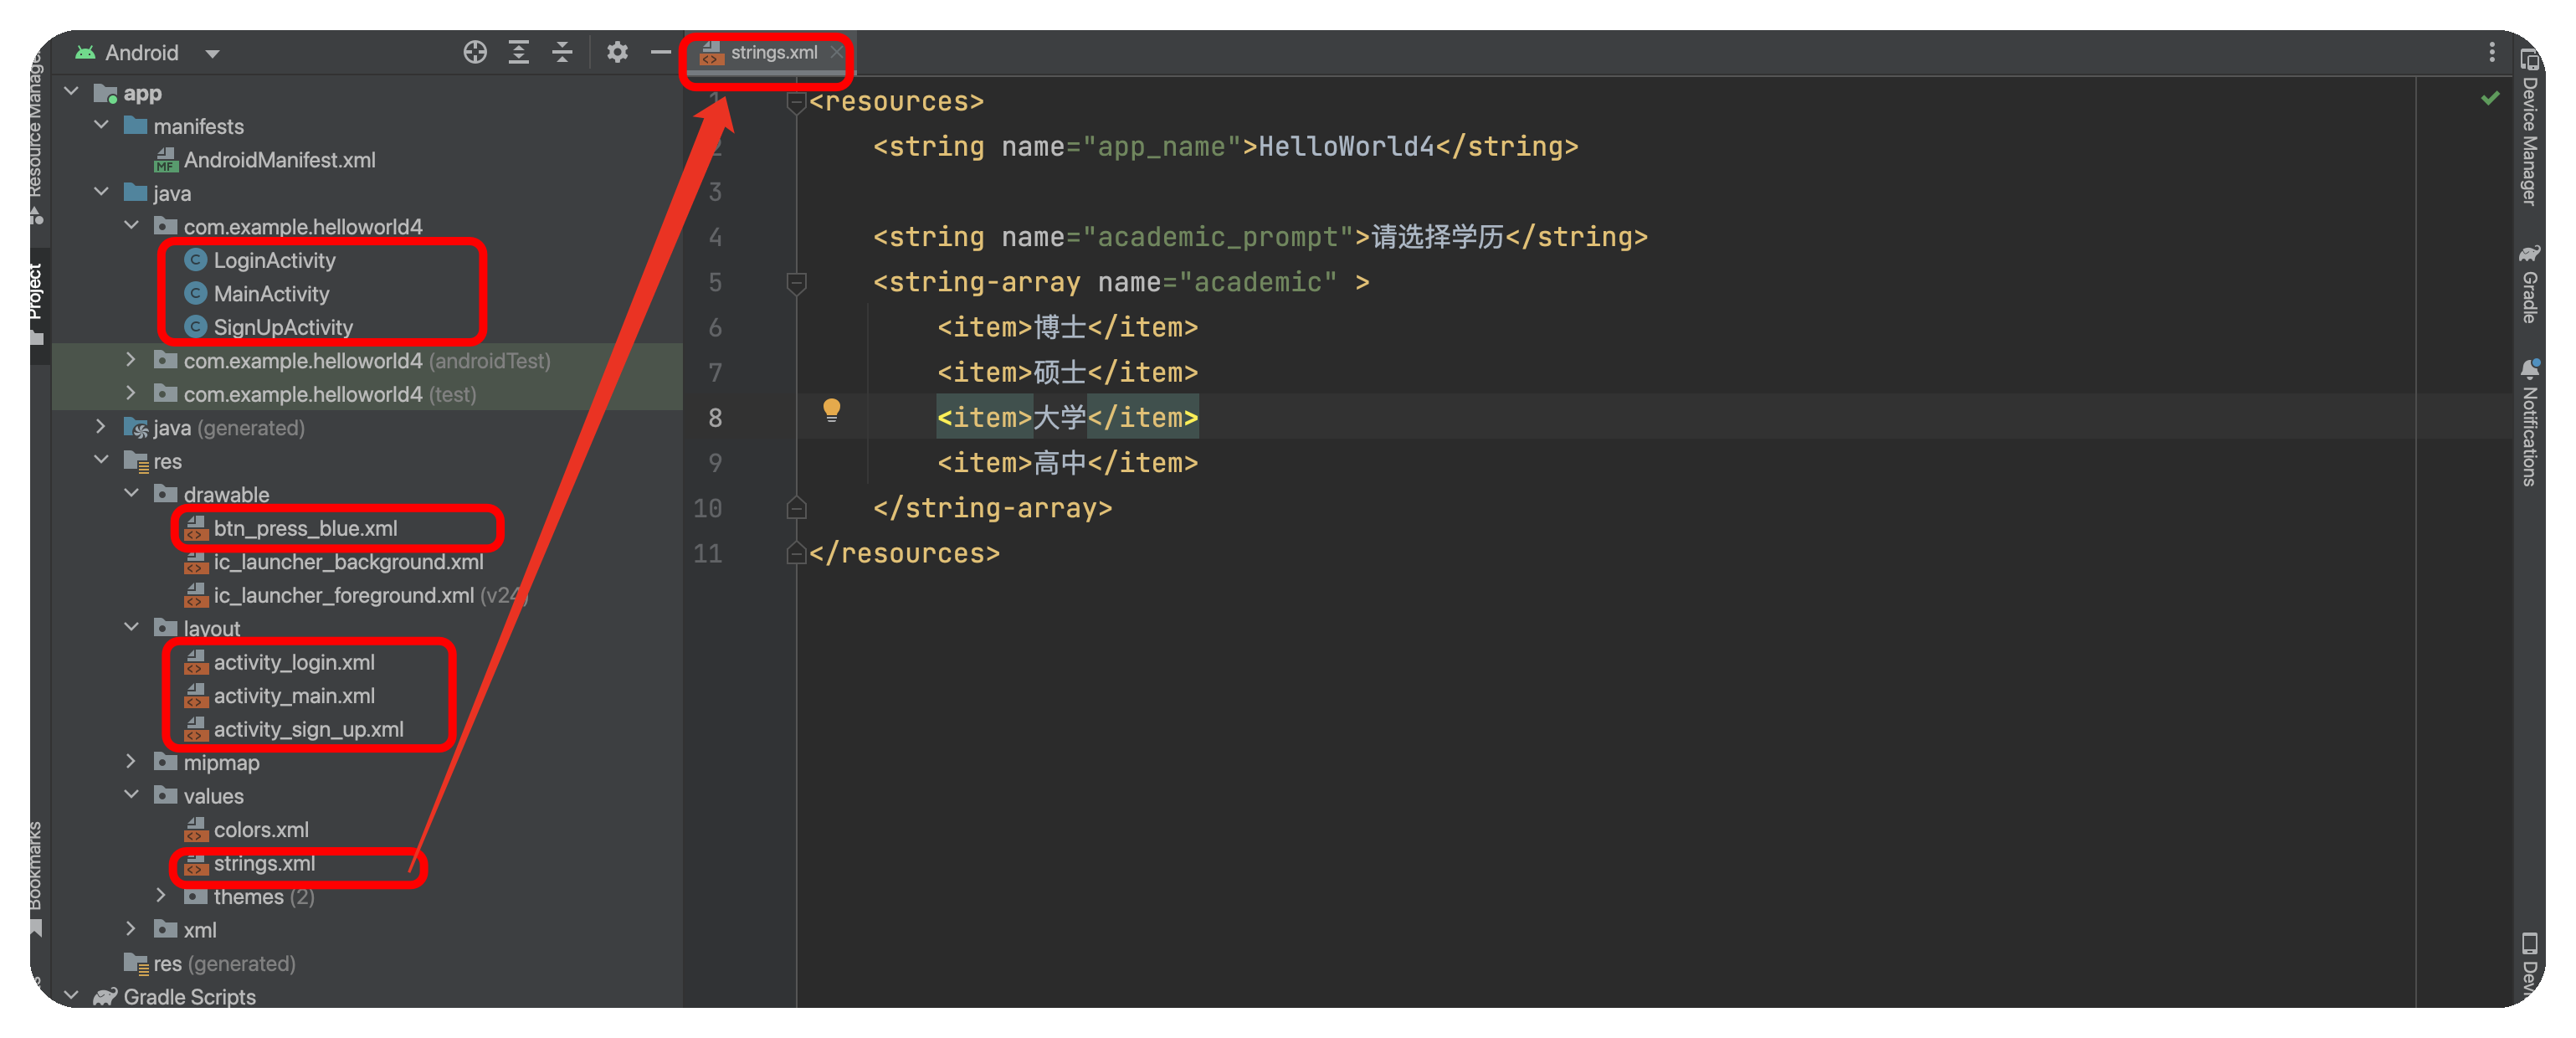Place cursor on academic_prompt string line

[1260, 237]
